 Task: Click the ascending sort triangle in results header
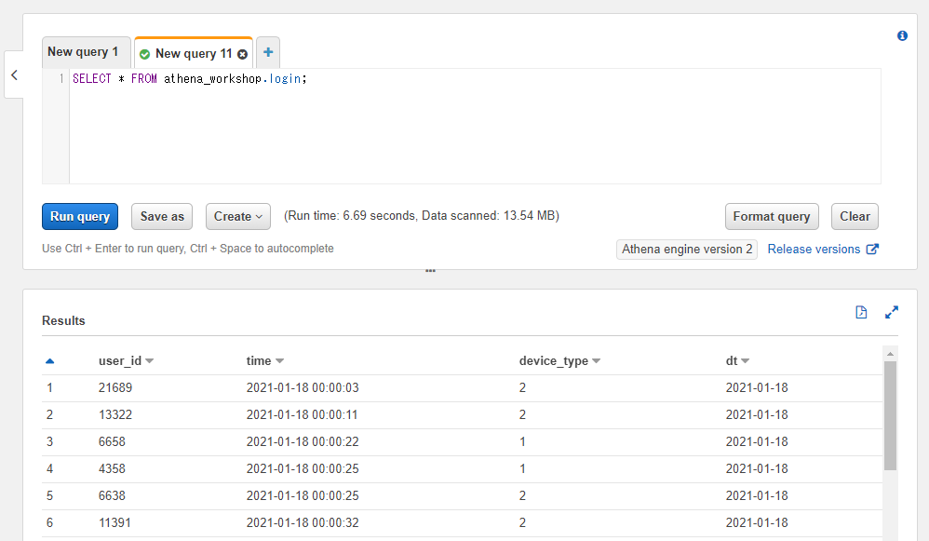pyautogui.click(x=49, y=357)
